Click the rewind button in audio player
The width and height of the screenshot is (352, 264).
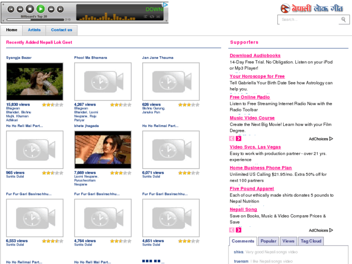(x=20, y=9)
